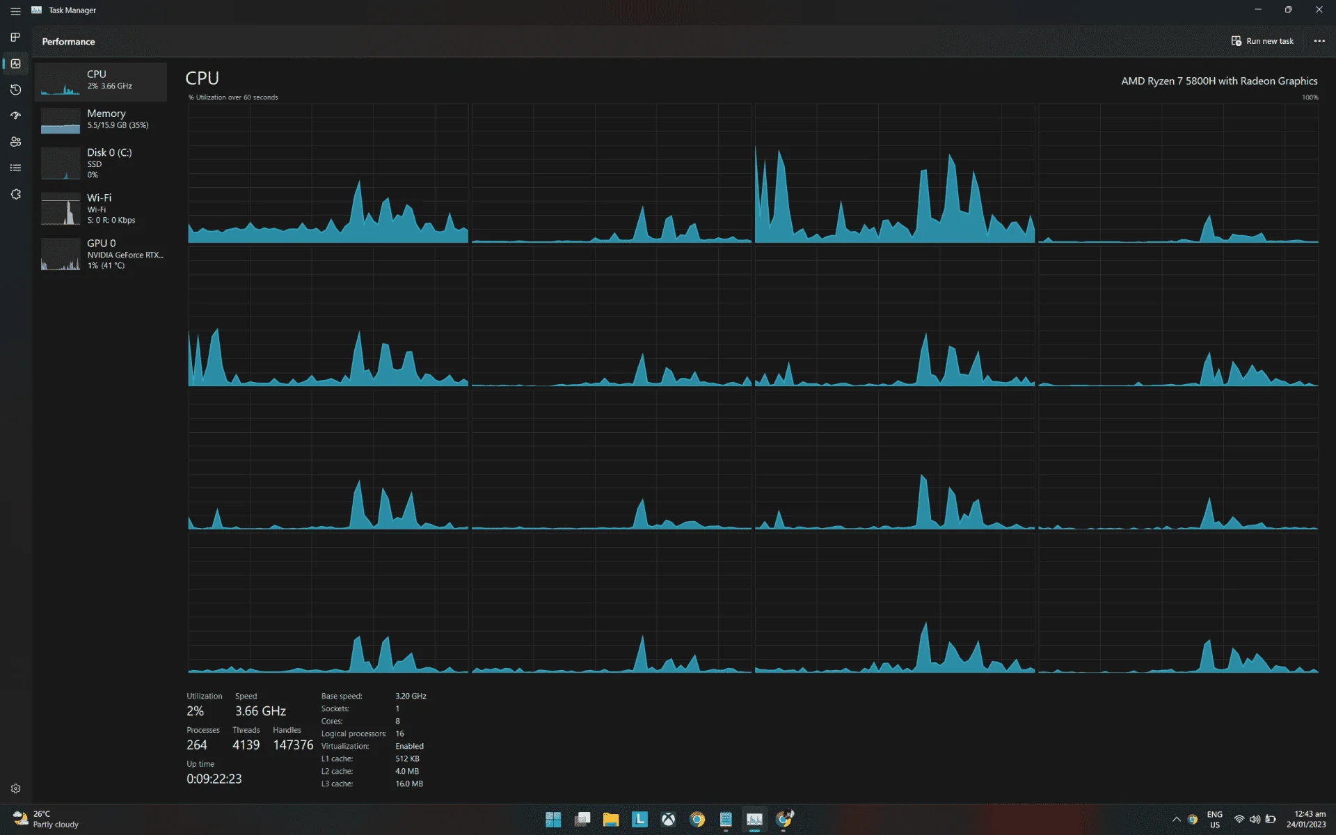Select the Memory performance entry
1336x835 pixels.
[x=101, y=120]
